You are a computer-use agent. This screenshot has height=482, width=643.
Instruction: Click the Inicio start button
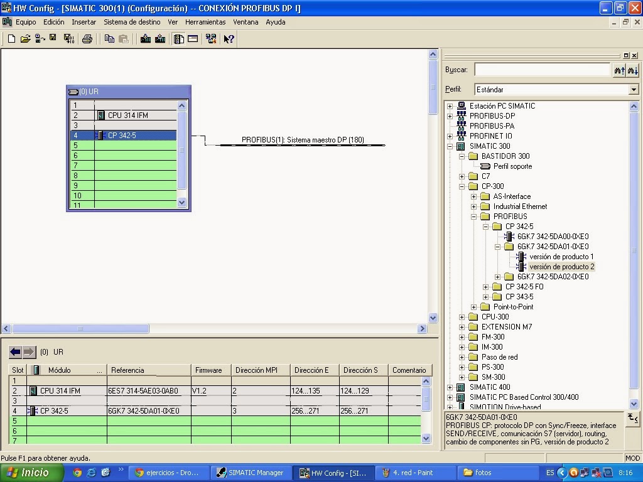tap(32, 473)
